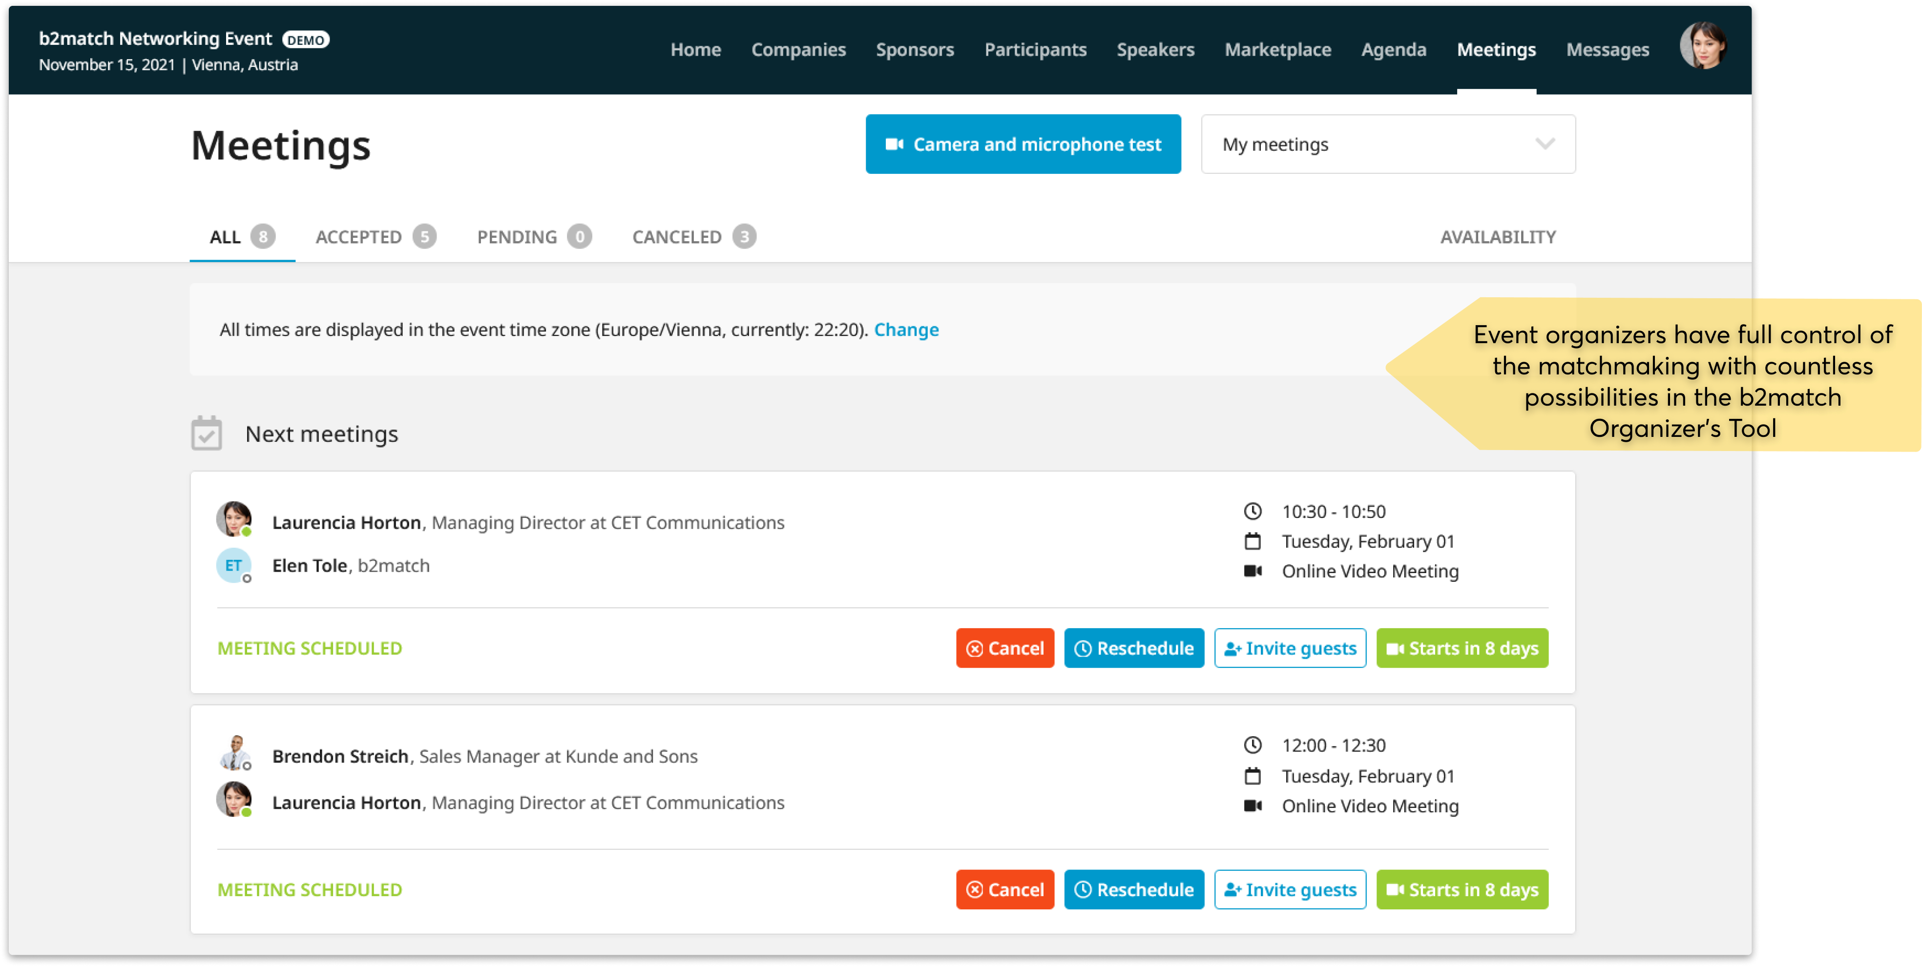Click the Change time zone link
1922x967 pixels.
[x=906, y=329]
